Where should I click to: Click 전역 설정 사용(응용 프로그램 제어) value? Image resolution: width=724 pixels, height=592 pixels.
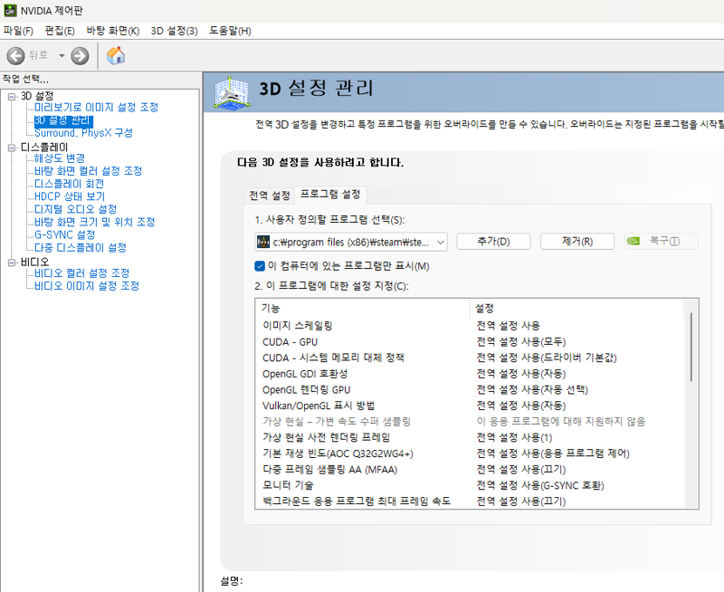tap(553, 454)
